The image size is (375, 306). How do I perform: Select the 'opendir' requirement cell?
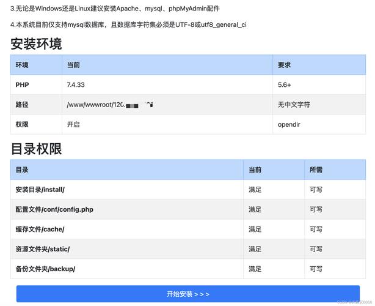[289, 124]
